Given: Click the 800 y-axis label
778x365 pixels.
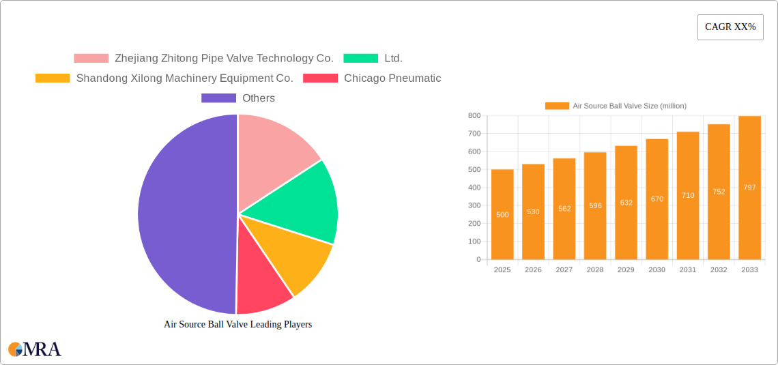Looking at the screenshot, I should click(474, 115).
